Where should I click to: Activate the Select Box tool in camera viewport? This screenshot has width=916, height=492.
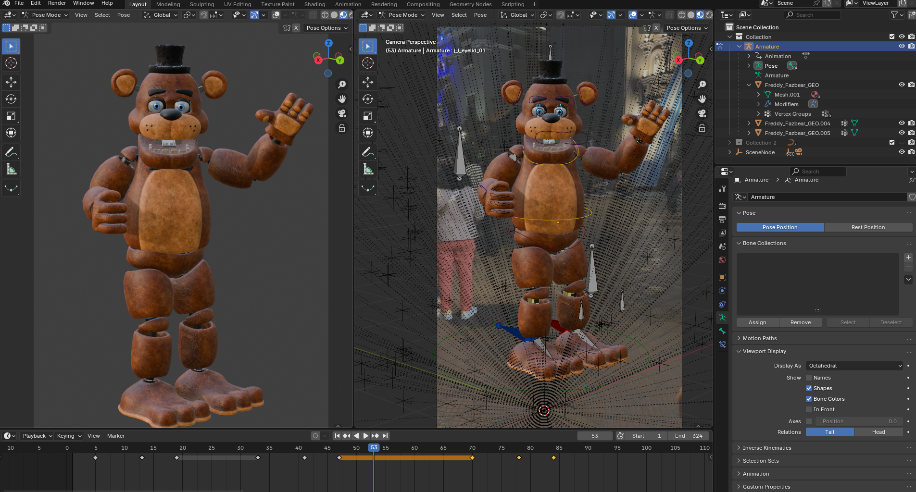368,46
